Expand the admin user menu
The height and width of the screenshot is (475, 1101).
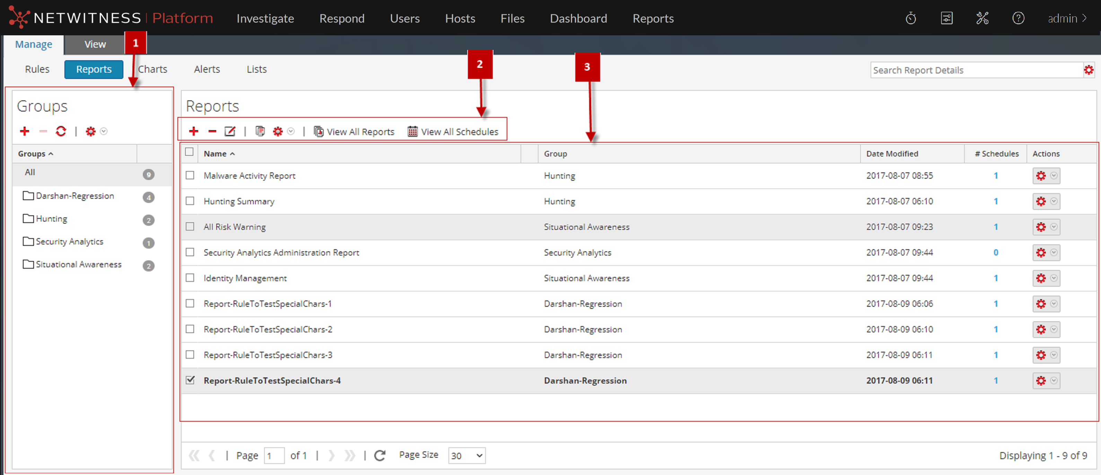coord(1067,18)
